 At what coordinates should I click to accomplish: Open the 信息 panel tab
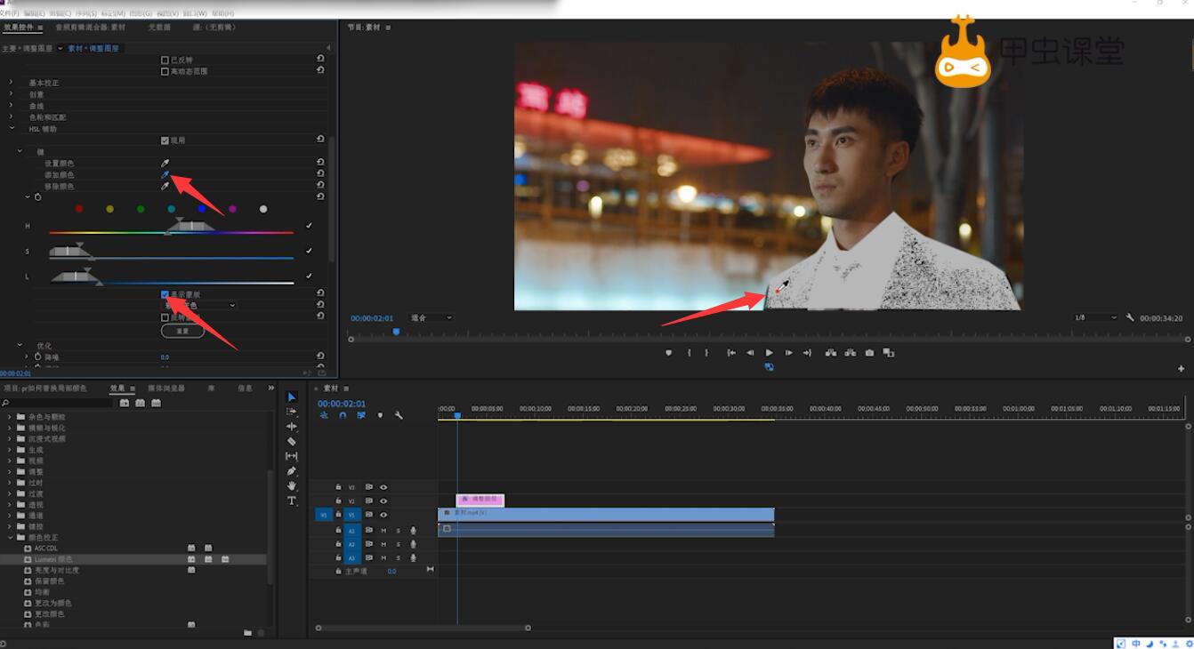245,389
